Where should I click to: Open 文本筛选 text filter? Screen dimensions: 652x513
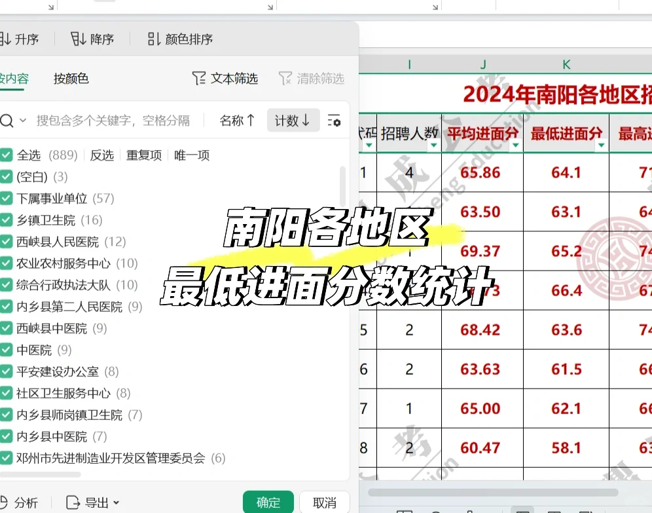click(225, 78)
